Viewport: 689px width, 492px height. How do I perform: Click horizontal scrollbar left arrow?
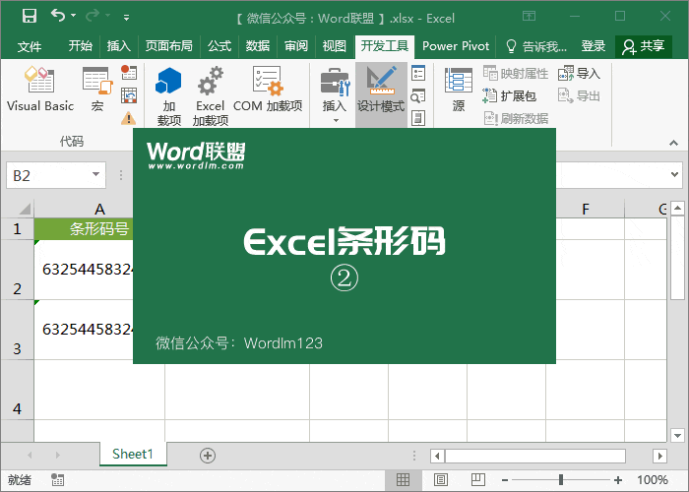click(x=437, y=456)
